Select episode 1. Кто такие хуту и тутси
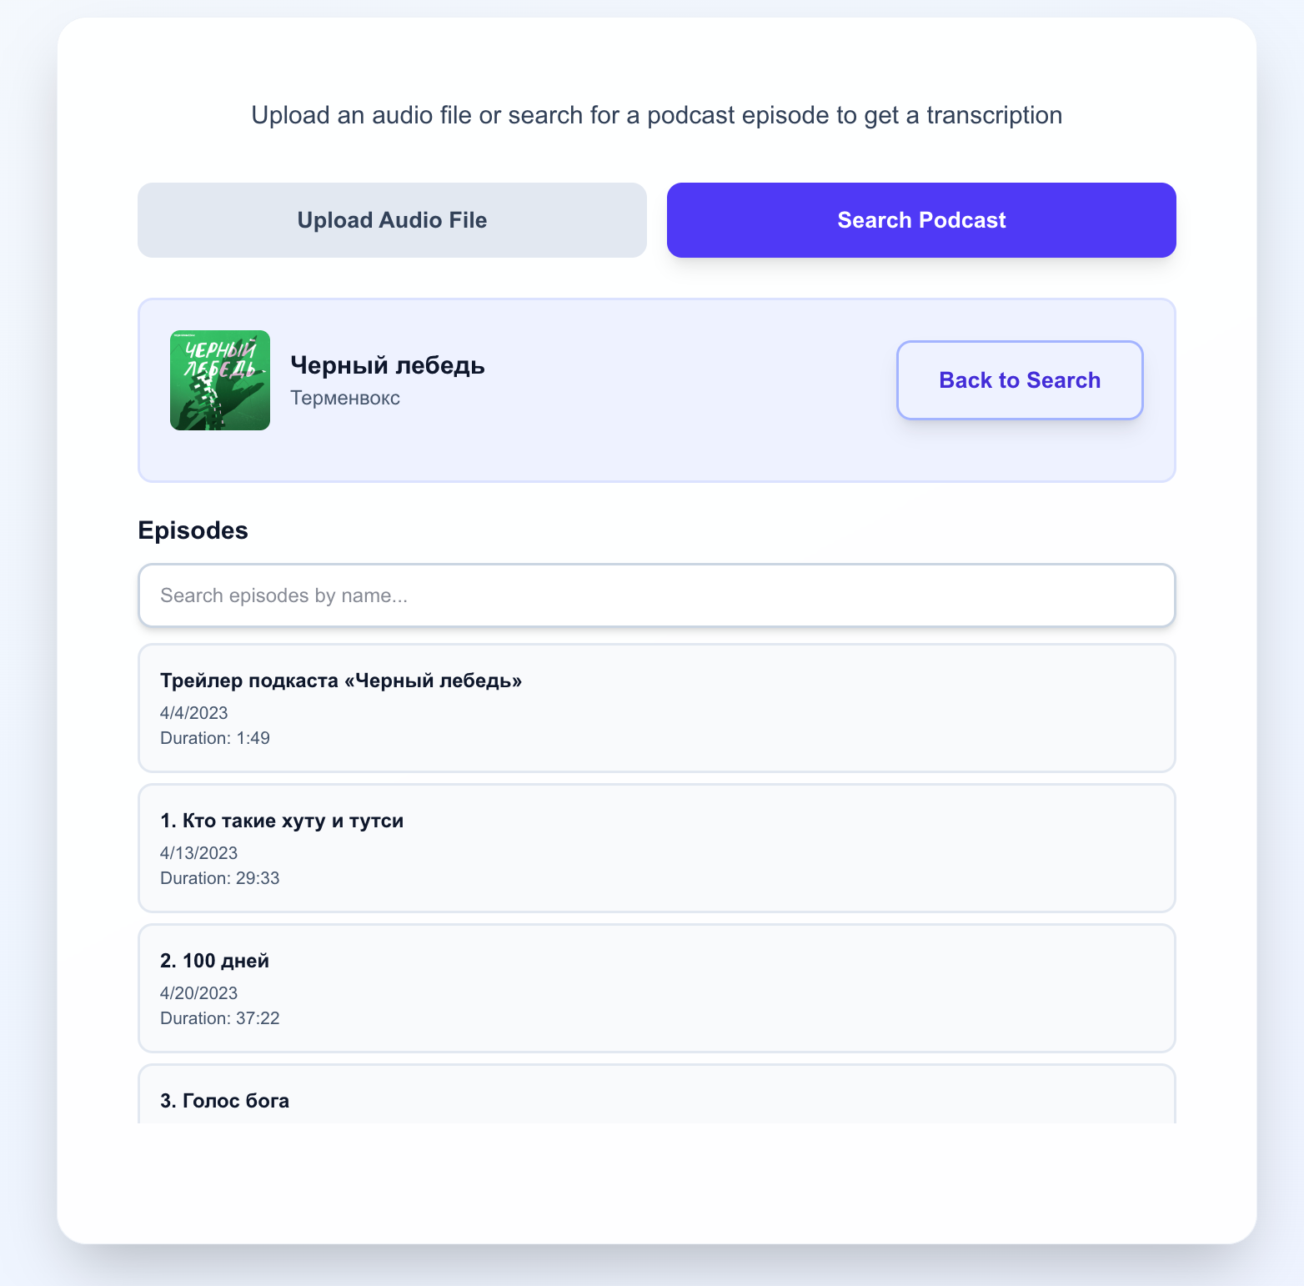 pos(282,821)
